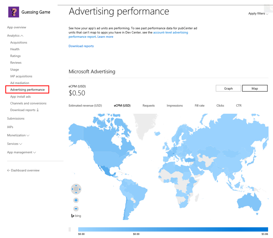Open App install ads page
273x238 pixels.
click(20, 96)
